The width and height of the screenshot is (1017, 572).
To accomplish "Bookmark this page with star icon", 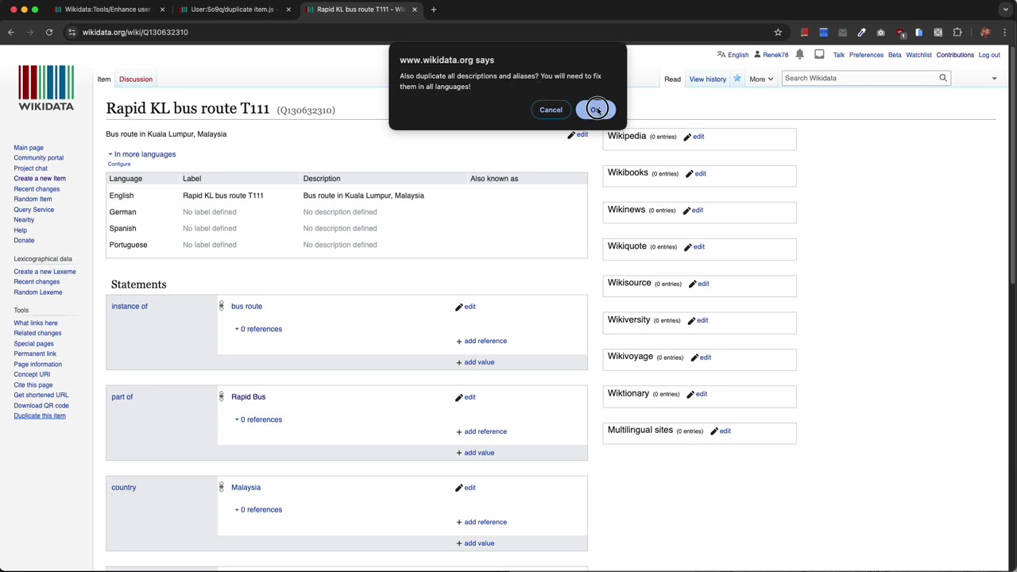I will [x=778, y=32].
